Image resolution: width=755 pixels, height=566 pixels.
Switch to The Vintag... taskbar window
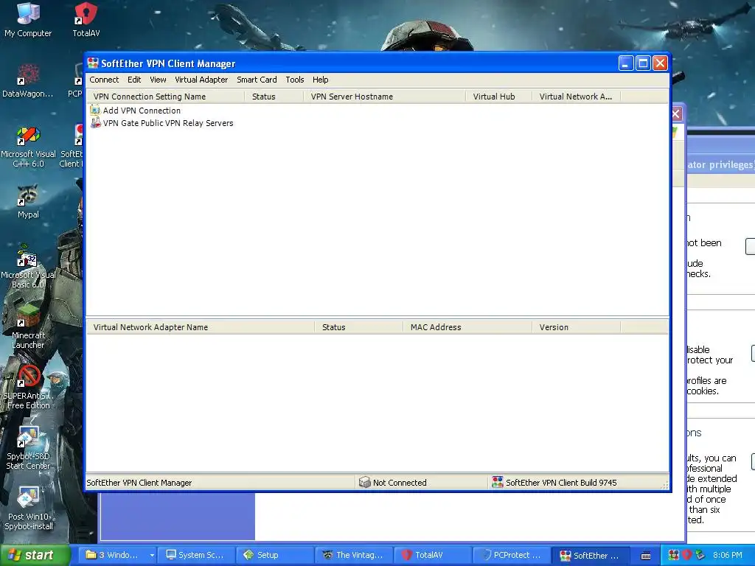pos(354,555)
